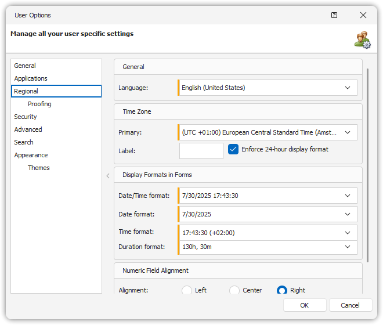Click the vertical scrollbar in settings pane
The height and width of the screenshot is (325, 383).
click(367, 164)
